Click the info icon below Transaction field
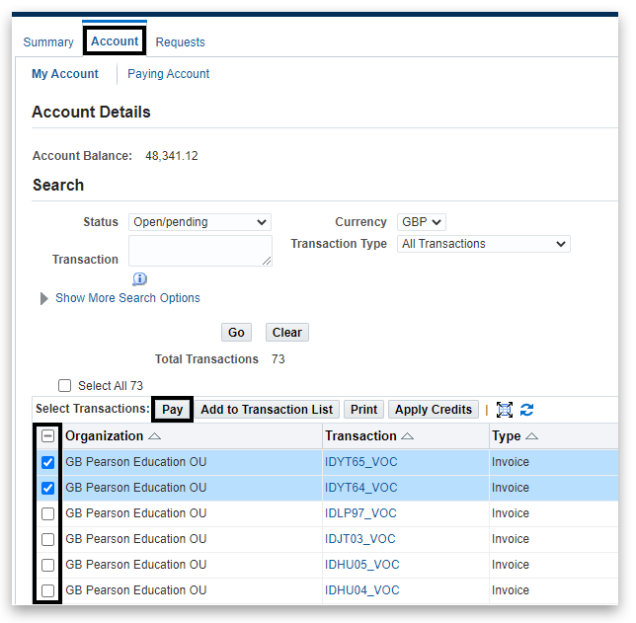This screenshot has width=636, height=623. [x=139, y=279]
